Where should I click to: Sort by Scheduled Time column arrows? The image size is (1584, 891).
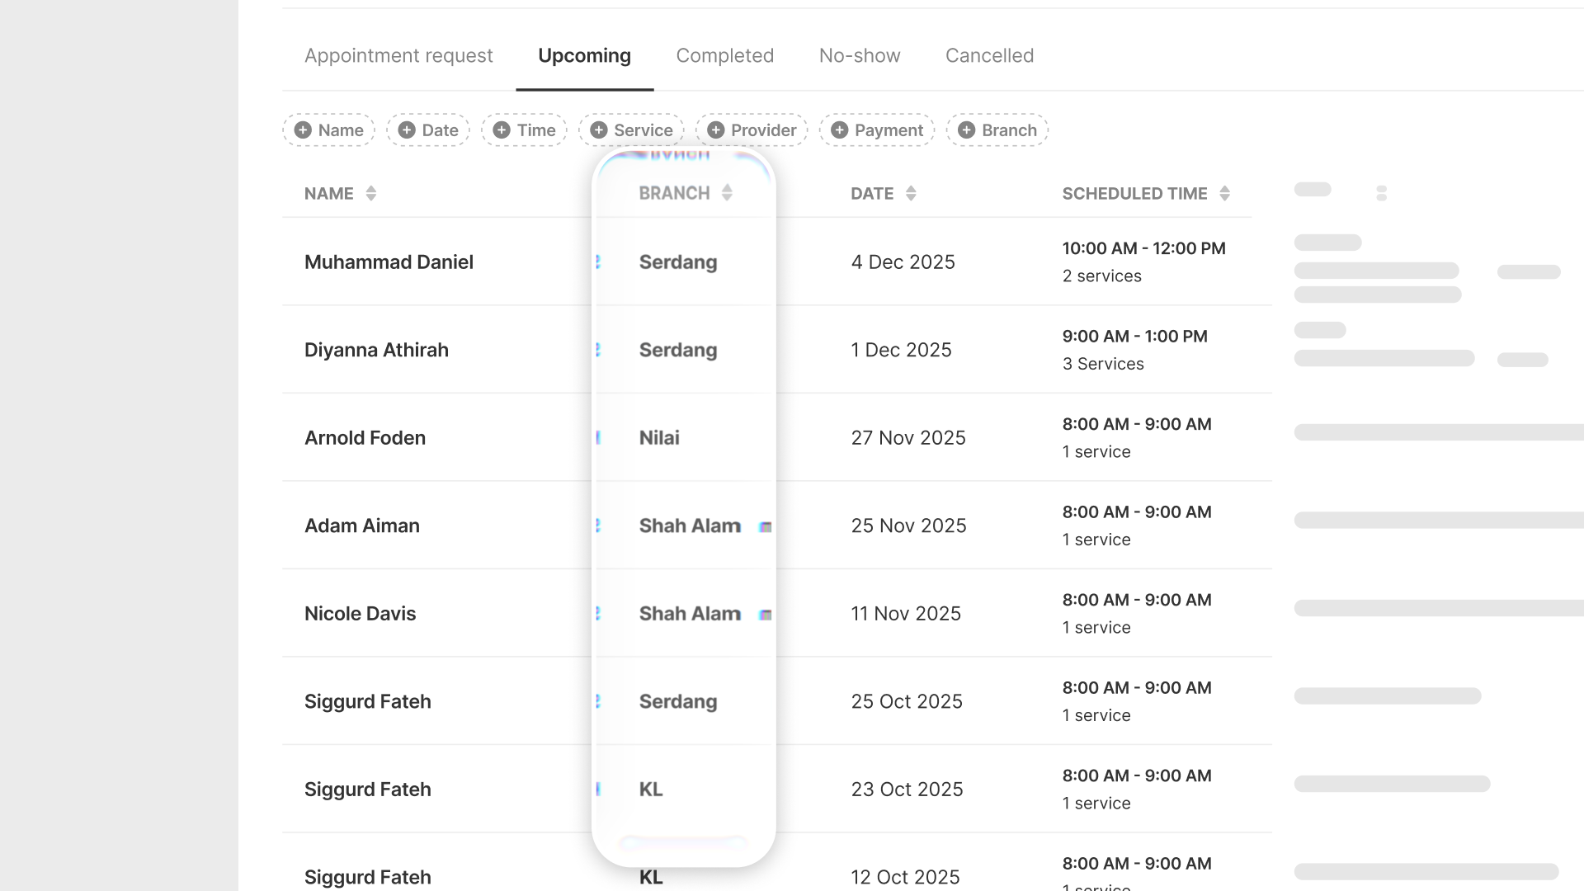tap(1225, 194)
